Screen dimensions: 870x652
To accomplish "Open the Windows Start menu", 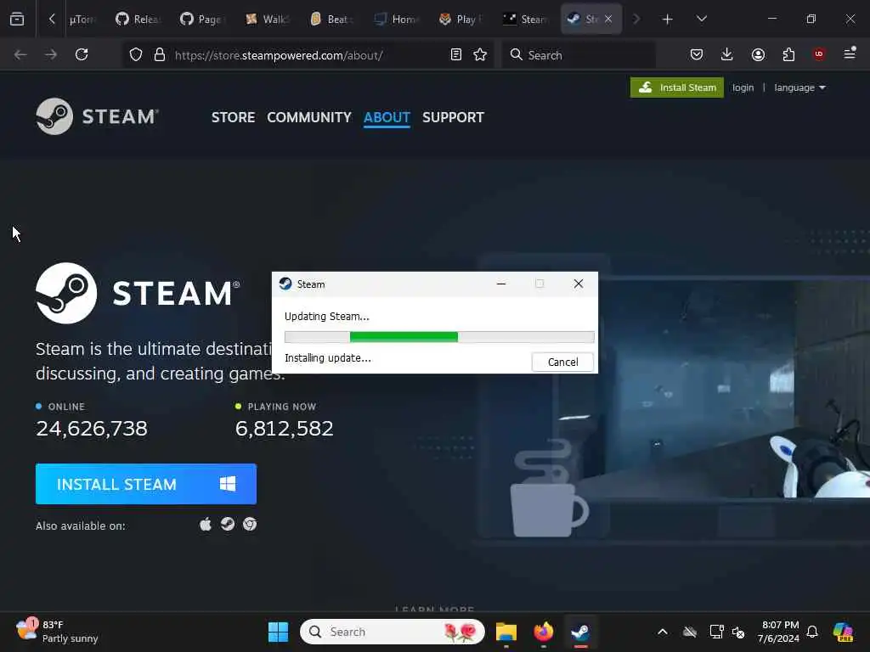I will [x=278, y=632].
